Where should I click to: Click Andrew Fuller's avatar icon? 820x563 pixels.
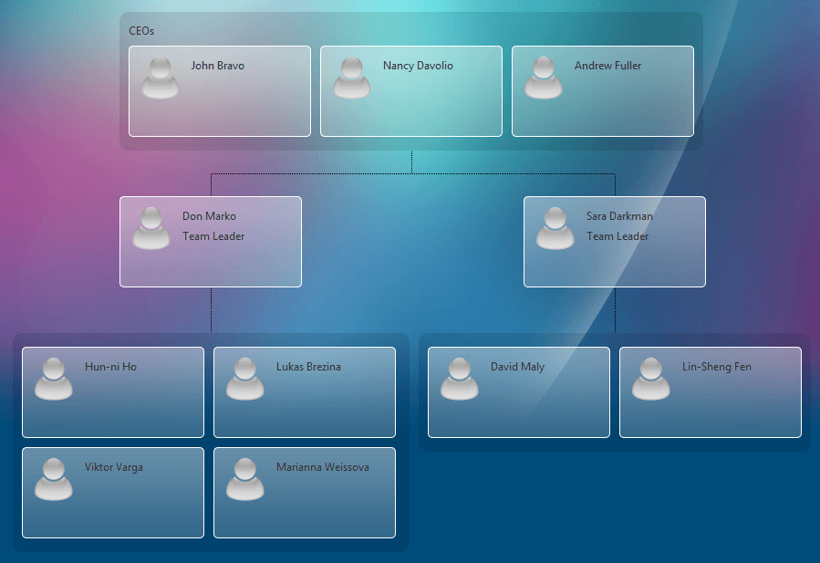click(543, 78)
